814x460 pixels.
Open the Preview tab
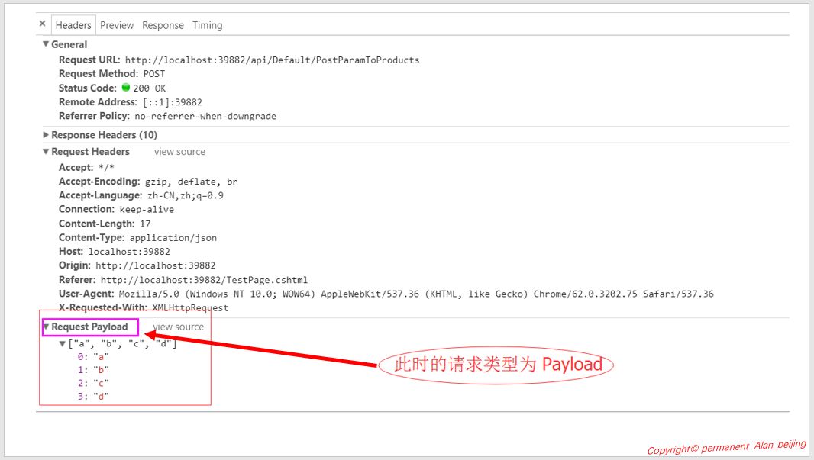coord(117,25)
